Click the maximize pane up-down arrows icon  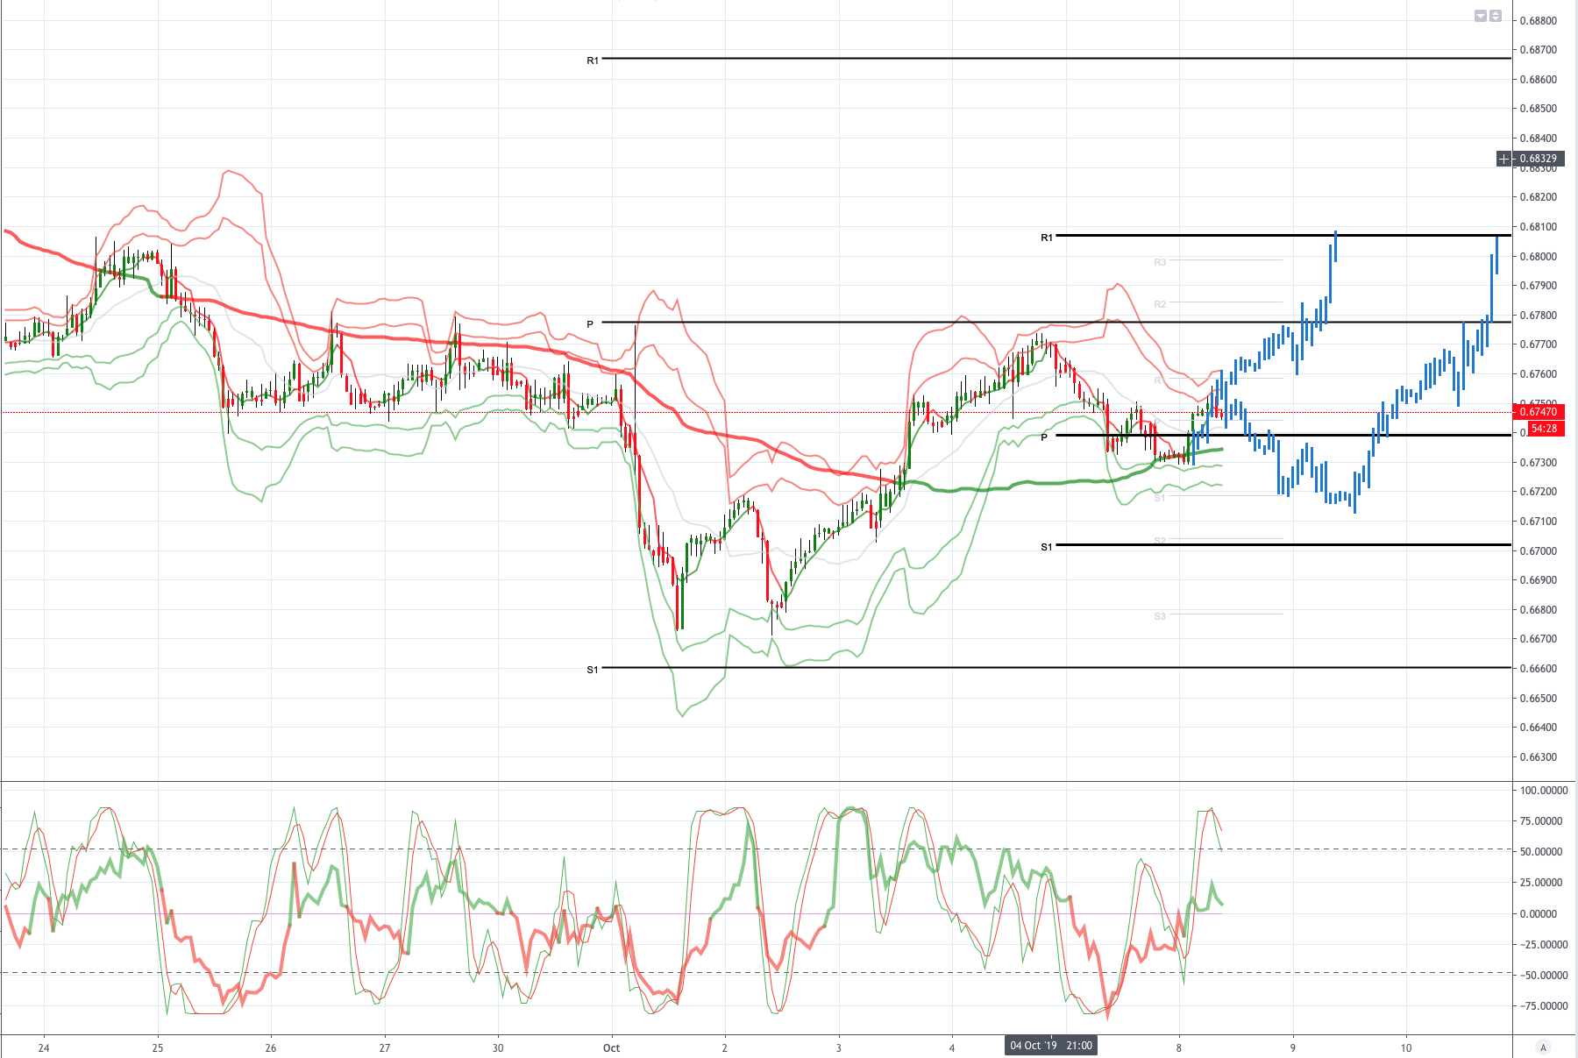point(1496,16)
